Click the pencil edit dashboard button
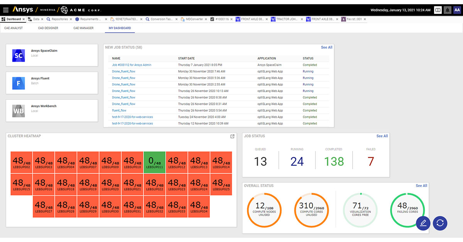Image resolution: width=463 pixels, height=242 pixels. tap(423, 223)
